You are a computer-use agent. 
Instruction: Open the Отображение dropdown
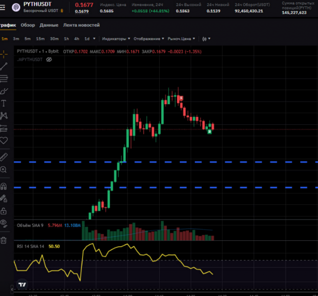coord(149,39)
